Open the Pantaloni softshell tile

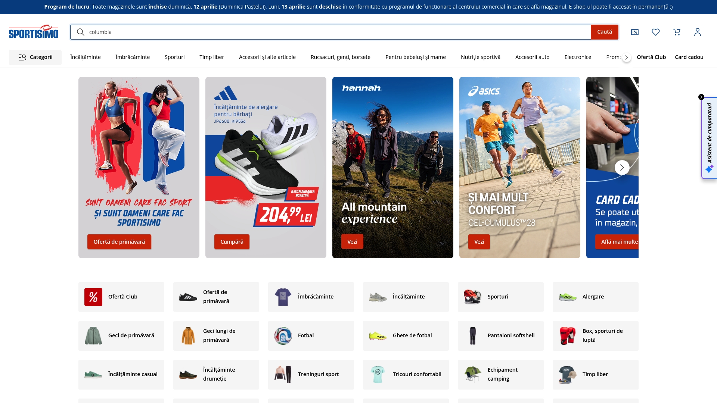(501, 336)
